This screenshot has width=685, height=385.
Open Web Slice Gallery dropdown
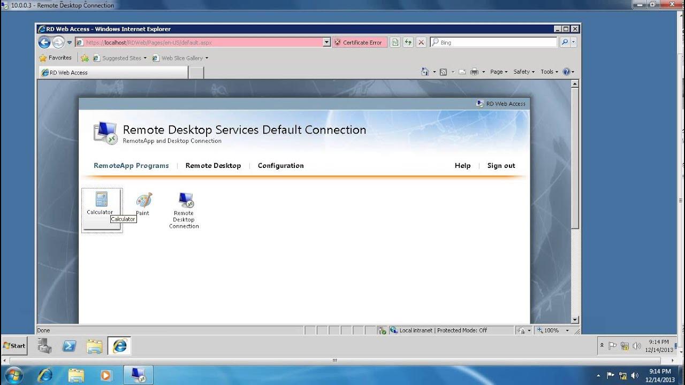tap(180, 58)
